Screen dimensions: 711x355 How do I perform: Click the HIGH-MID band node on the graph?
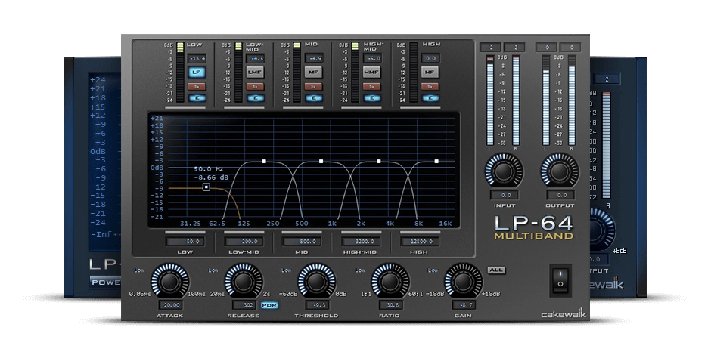point(379,161)
